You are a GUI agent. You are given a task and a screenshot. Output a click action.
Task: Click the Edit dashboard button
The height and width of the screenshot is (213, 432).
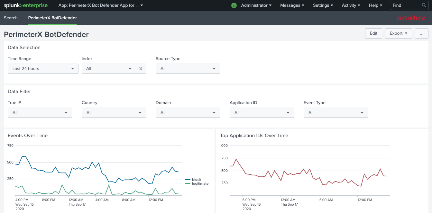click(373, 33)
